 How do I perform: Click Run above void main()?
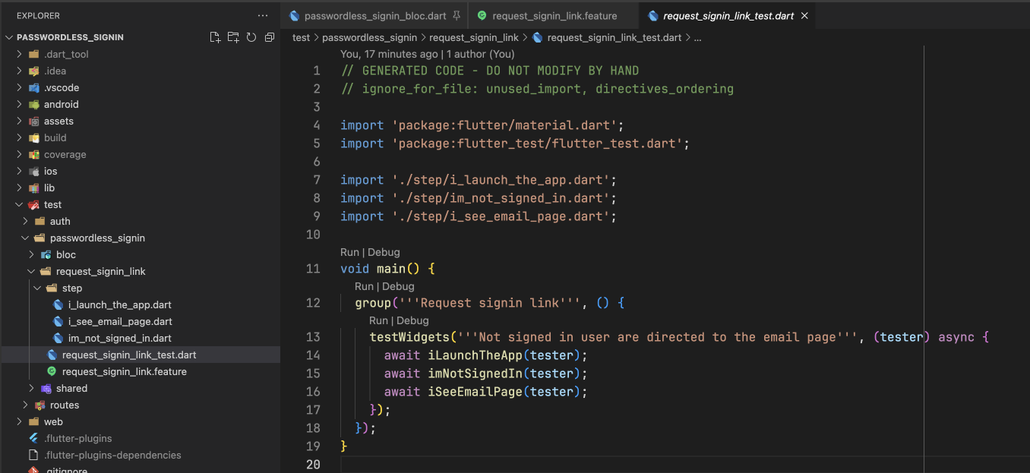tap(349, 252)
